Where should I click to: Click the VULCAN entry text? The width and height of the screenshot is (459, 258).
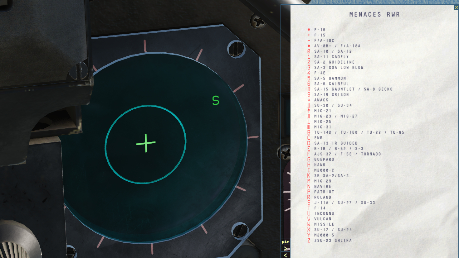(x=323, y=219)
